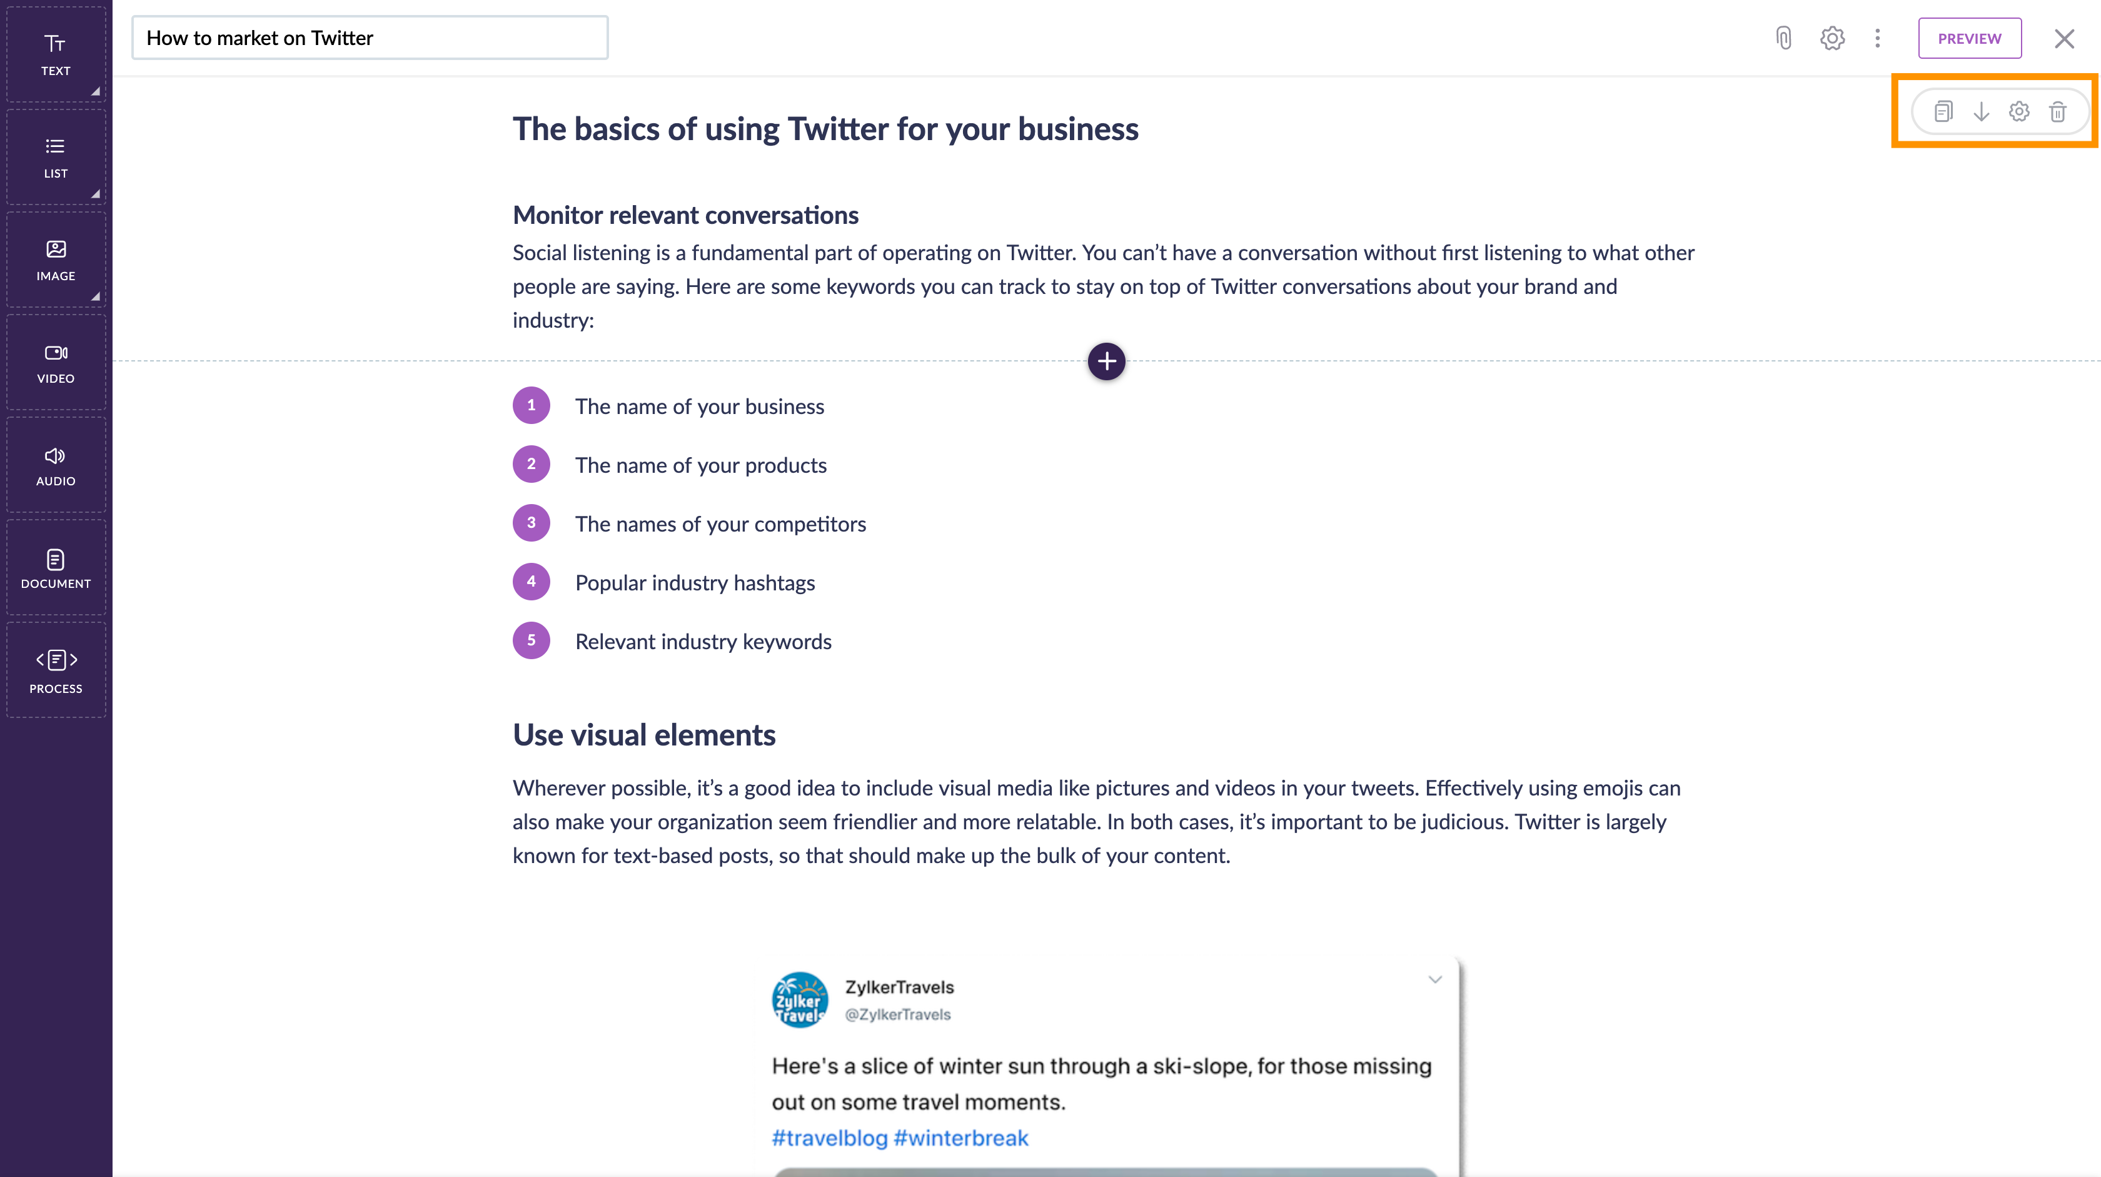Click the plus button to add block
This screenshot has width=2101, height=1177.
tap(1106, 361)
